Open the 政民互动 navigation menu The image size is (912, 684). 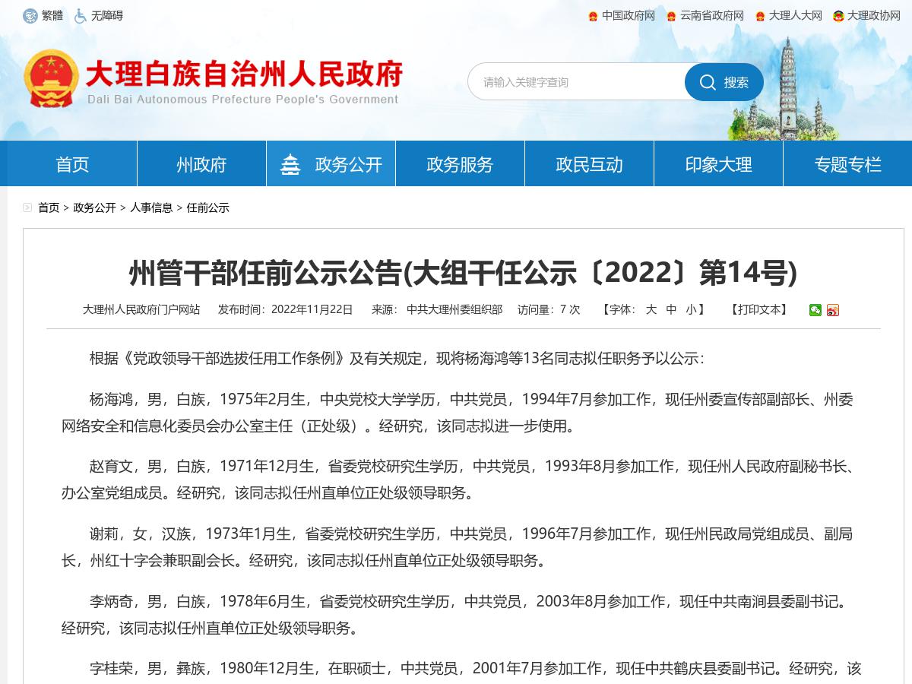tap(588, 163)
